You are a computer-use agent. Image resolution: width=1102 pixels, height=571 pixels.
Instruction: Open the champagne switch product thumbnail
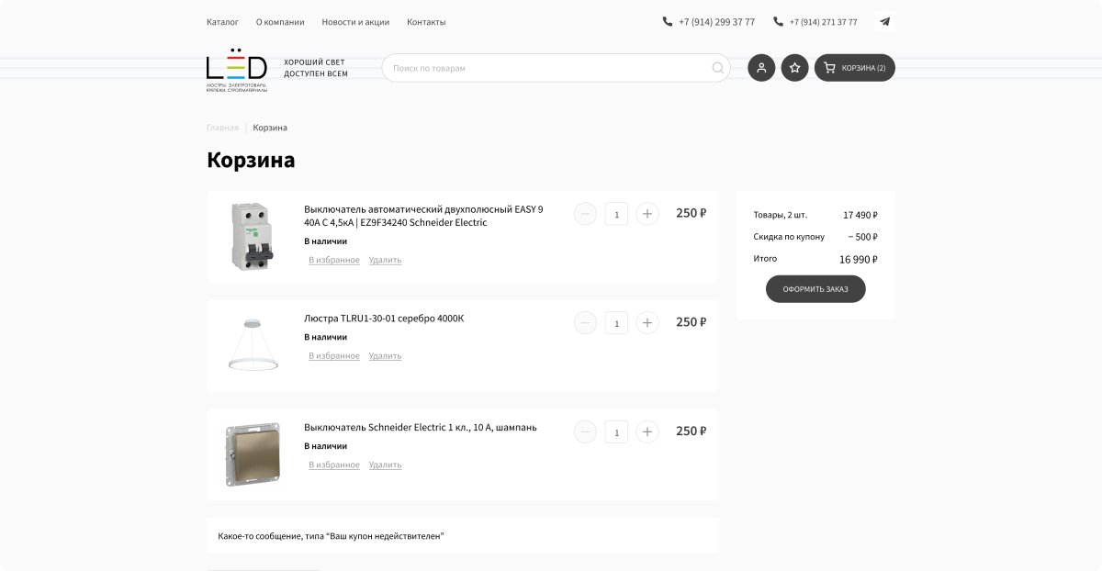pos(253,454)
